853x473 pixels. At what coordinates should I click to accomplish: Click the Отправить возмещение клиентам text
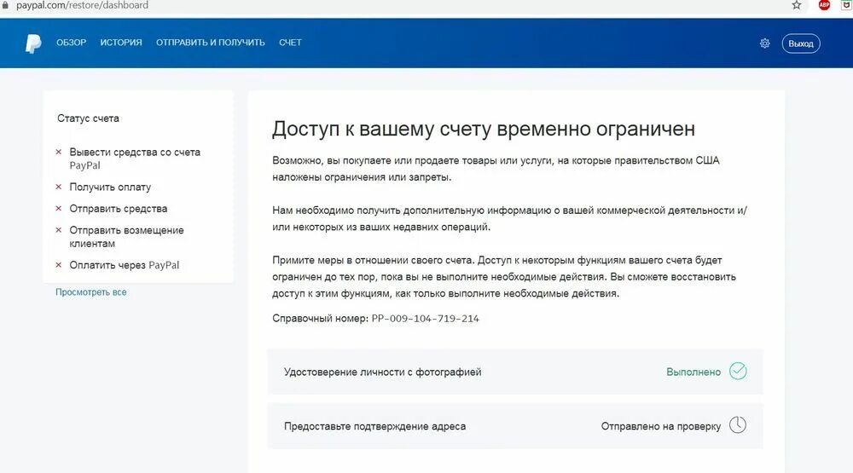(x=127, y=237)
